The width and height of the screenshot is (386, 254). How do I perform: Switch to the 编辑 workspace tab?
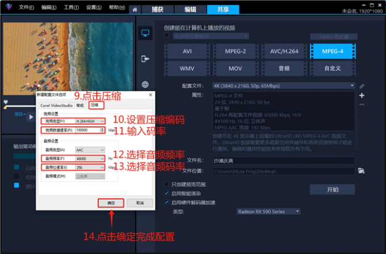190,10
